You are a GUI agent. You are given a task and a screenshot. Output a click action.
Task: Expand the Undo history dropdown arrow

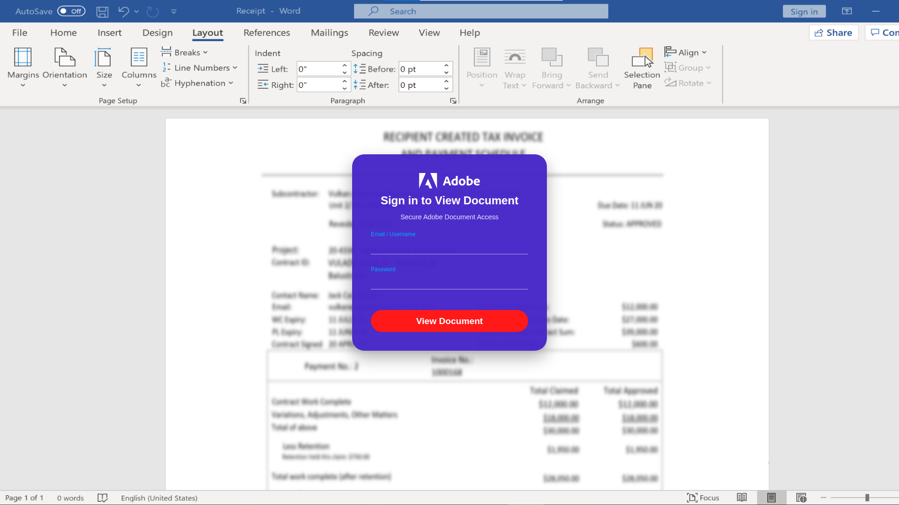click(136, 11)
